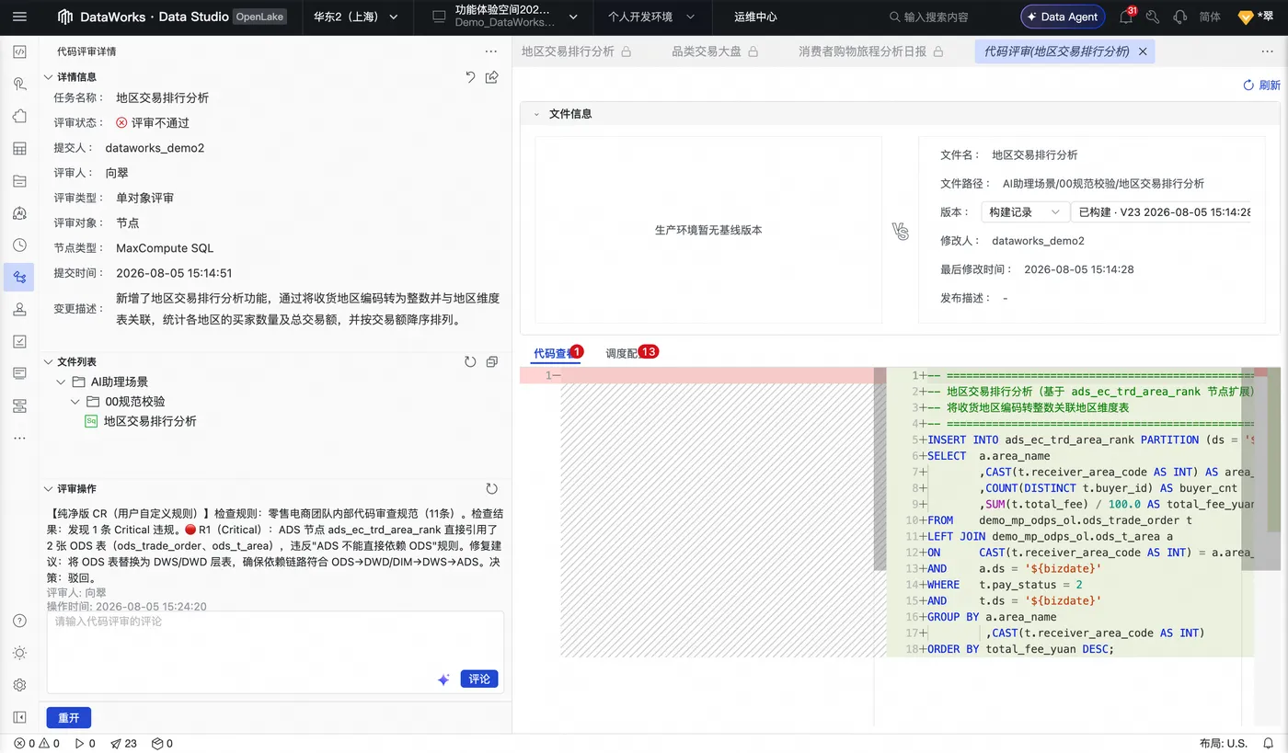Image resolution: width=1288 pixels, height=753 pixels.
Task: Open the user account avatar menu
Action: pyautogui.click(x=1257, y=17)
